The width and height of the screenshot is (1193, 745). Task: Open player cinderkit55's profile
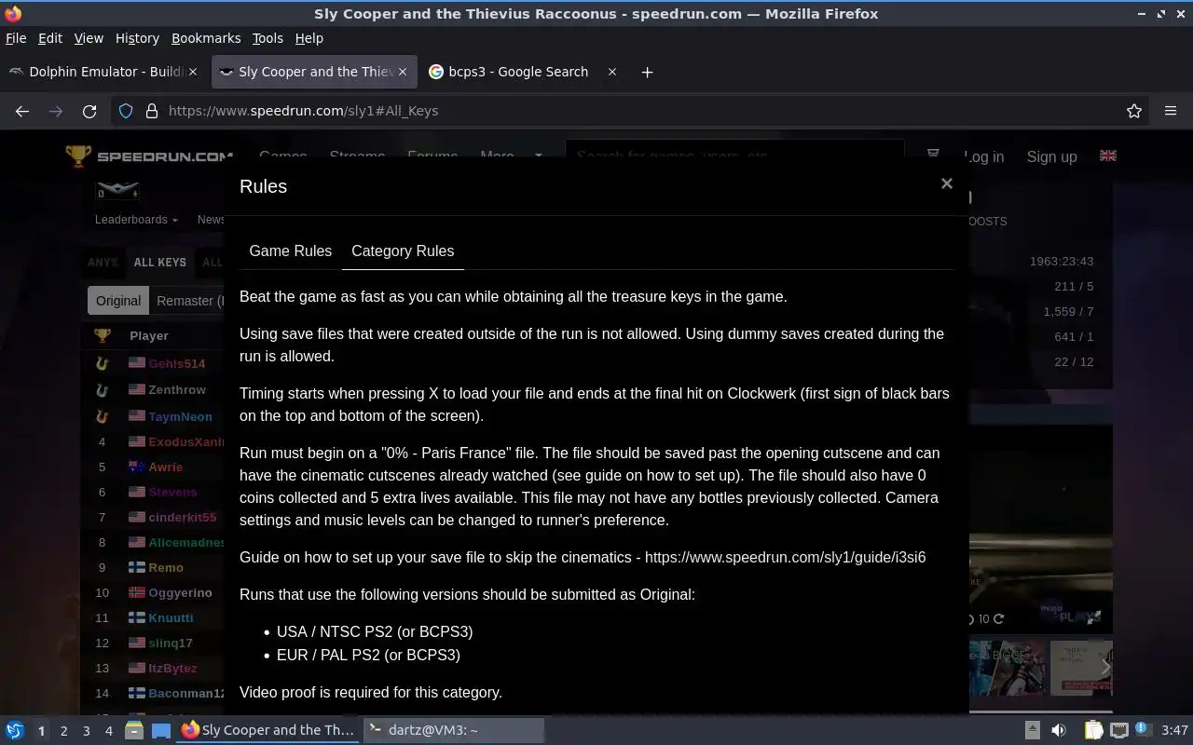pyautogui.click(x=182, y=517)
